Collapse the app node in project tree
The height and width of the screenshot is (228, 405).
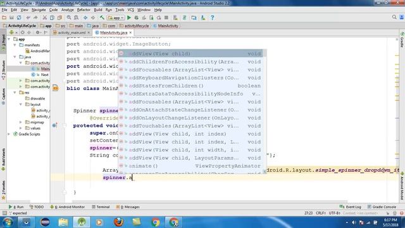9,39
